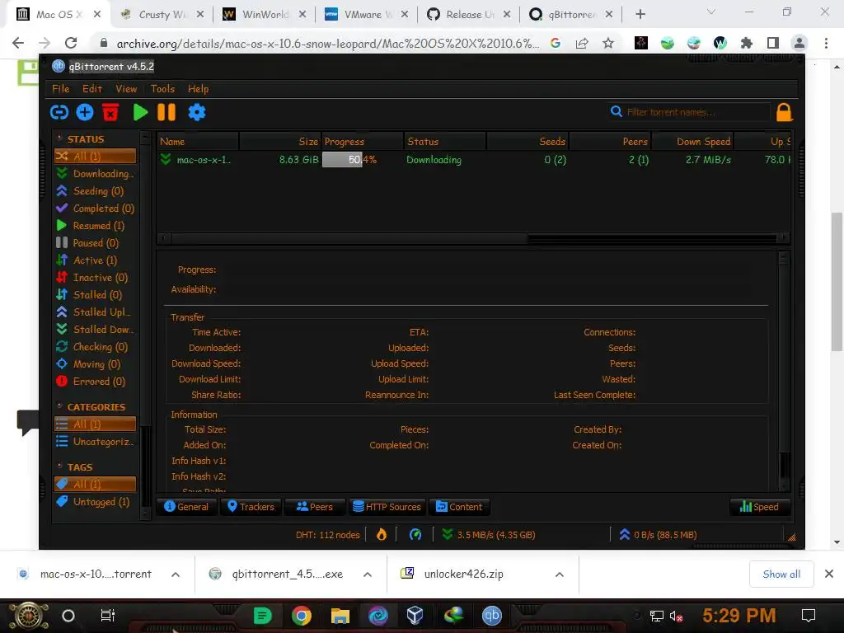This screenshot has height=633, width=844.
Task: Select the mac-os-x-1.. torrent row
Action: coord(474,159)
